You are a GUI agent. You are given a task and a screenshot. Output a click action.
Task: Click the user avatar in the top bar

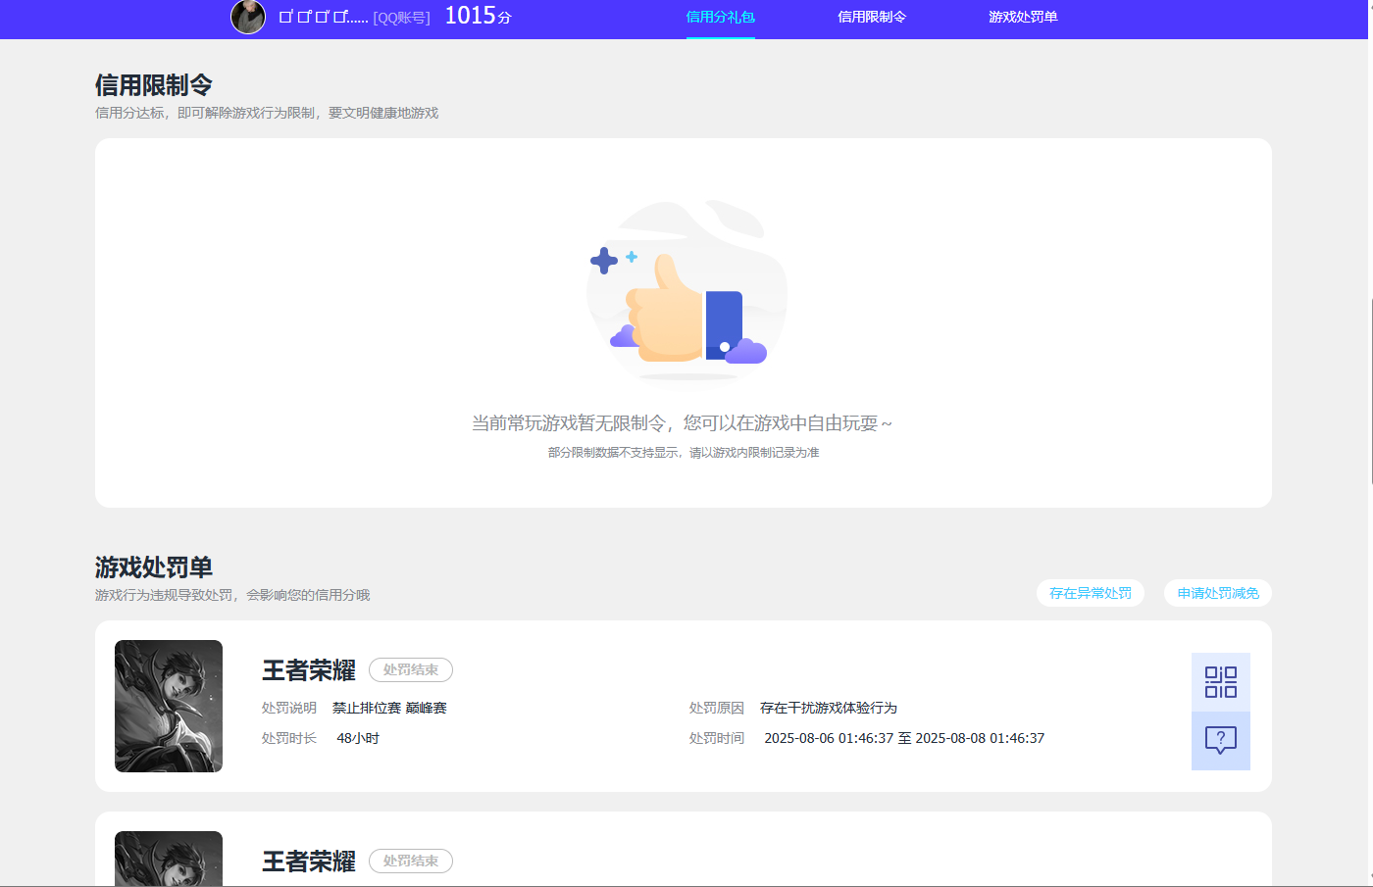pos(248,18)
